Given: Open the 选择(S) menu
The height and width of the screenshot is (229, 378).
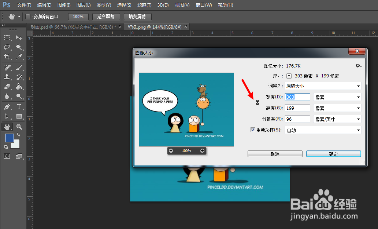Looking at the screenshot, I should pos(124,5).
